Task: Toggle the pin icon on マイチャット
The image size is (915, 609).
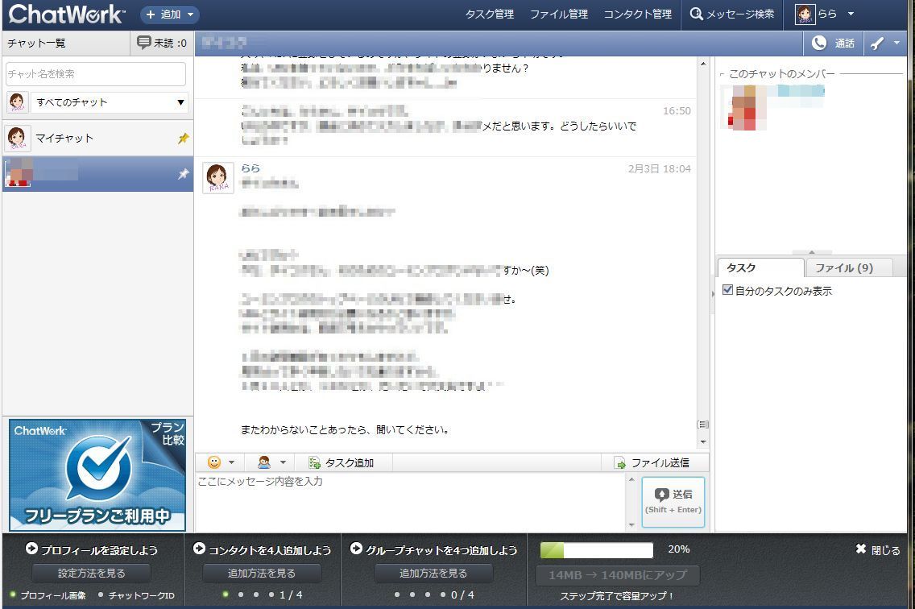Action: point(183,139)
